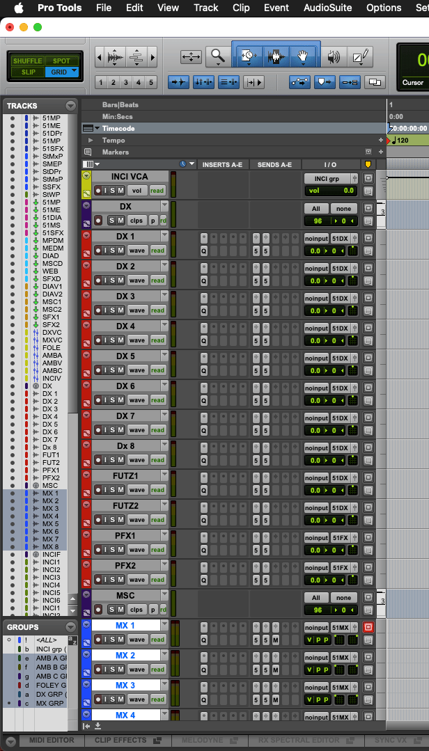Click the yellow marker icon in I/O header
This screenshot has height=751, width=429.
[368, 164]
